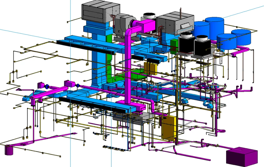Select the small magenta box on left duct
Image resolution: width=264 pixels, height=167 pixels.
(68, 83)
